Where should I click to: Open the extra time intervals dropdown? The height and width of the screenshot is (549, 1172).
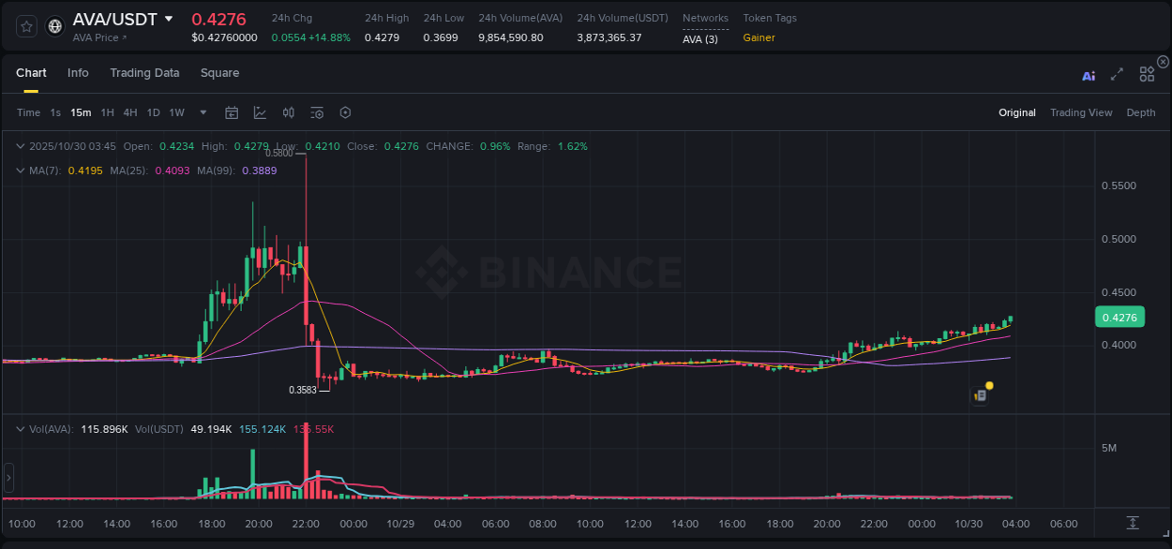[x=203, y=112]
